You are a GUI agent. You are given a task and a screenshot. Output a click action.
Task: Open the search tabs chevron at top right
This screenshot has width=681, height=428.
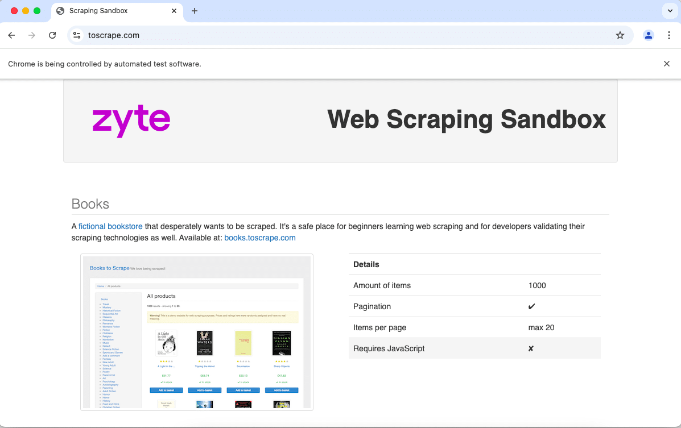tap(669, 10)
